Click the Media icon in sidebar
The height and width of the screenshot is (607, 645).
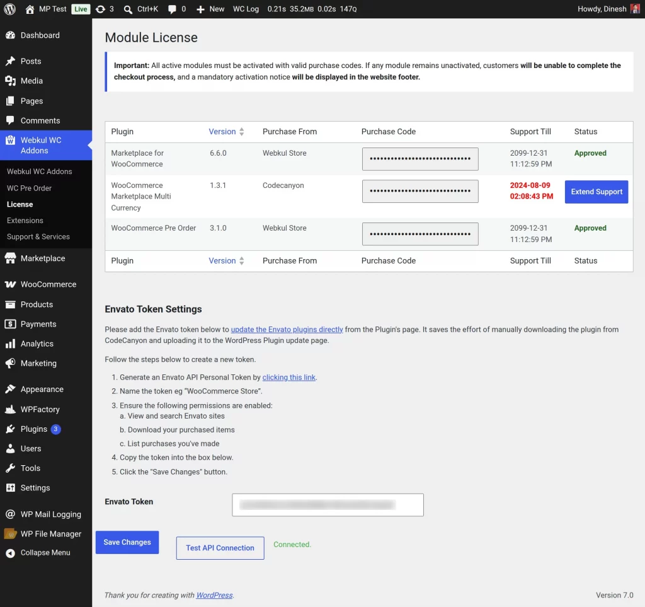10,81
